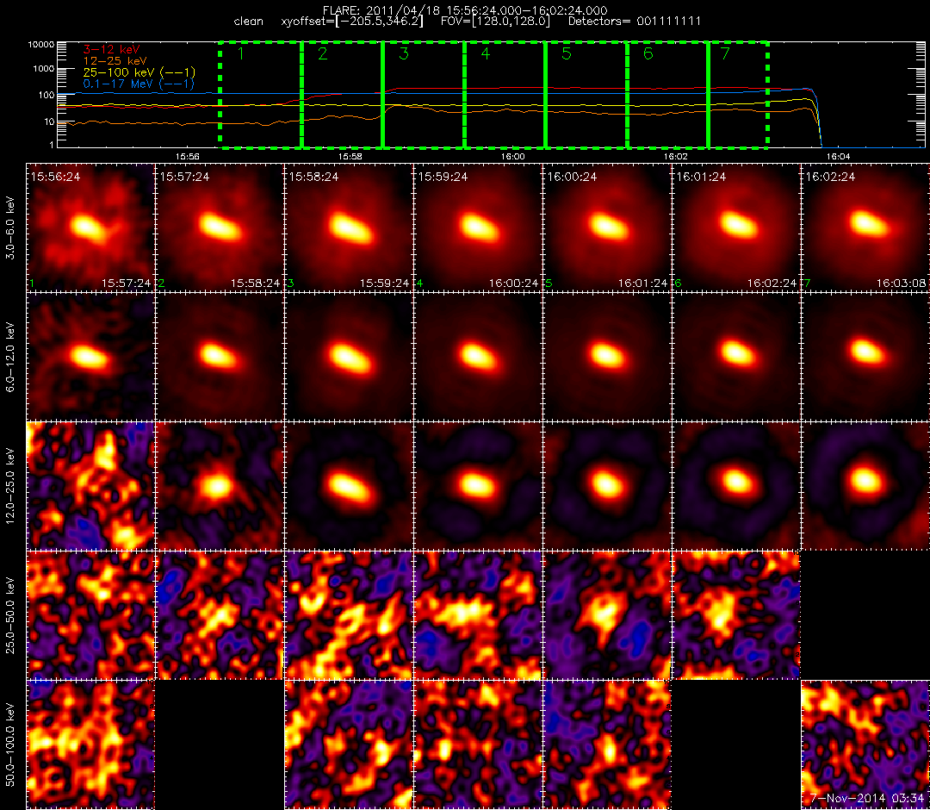Select interval number 2 on the light curve
This screenshot has width=930, height=810.
[x=323, y=54]
